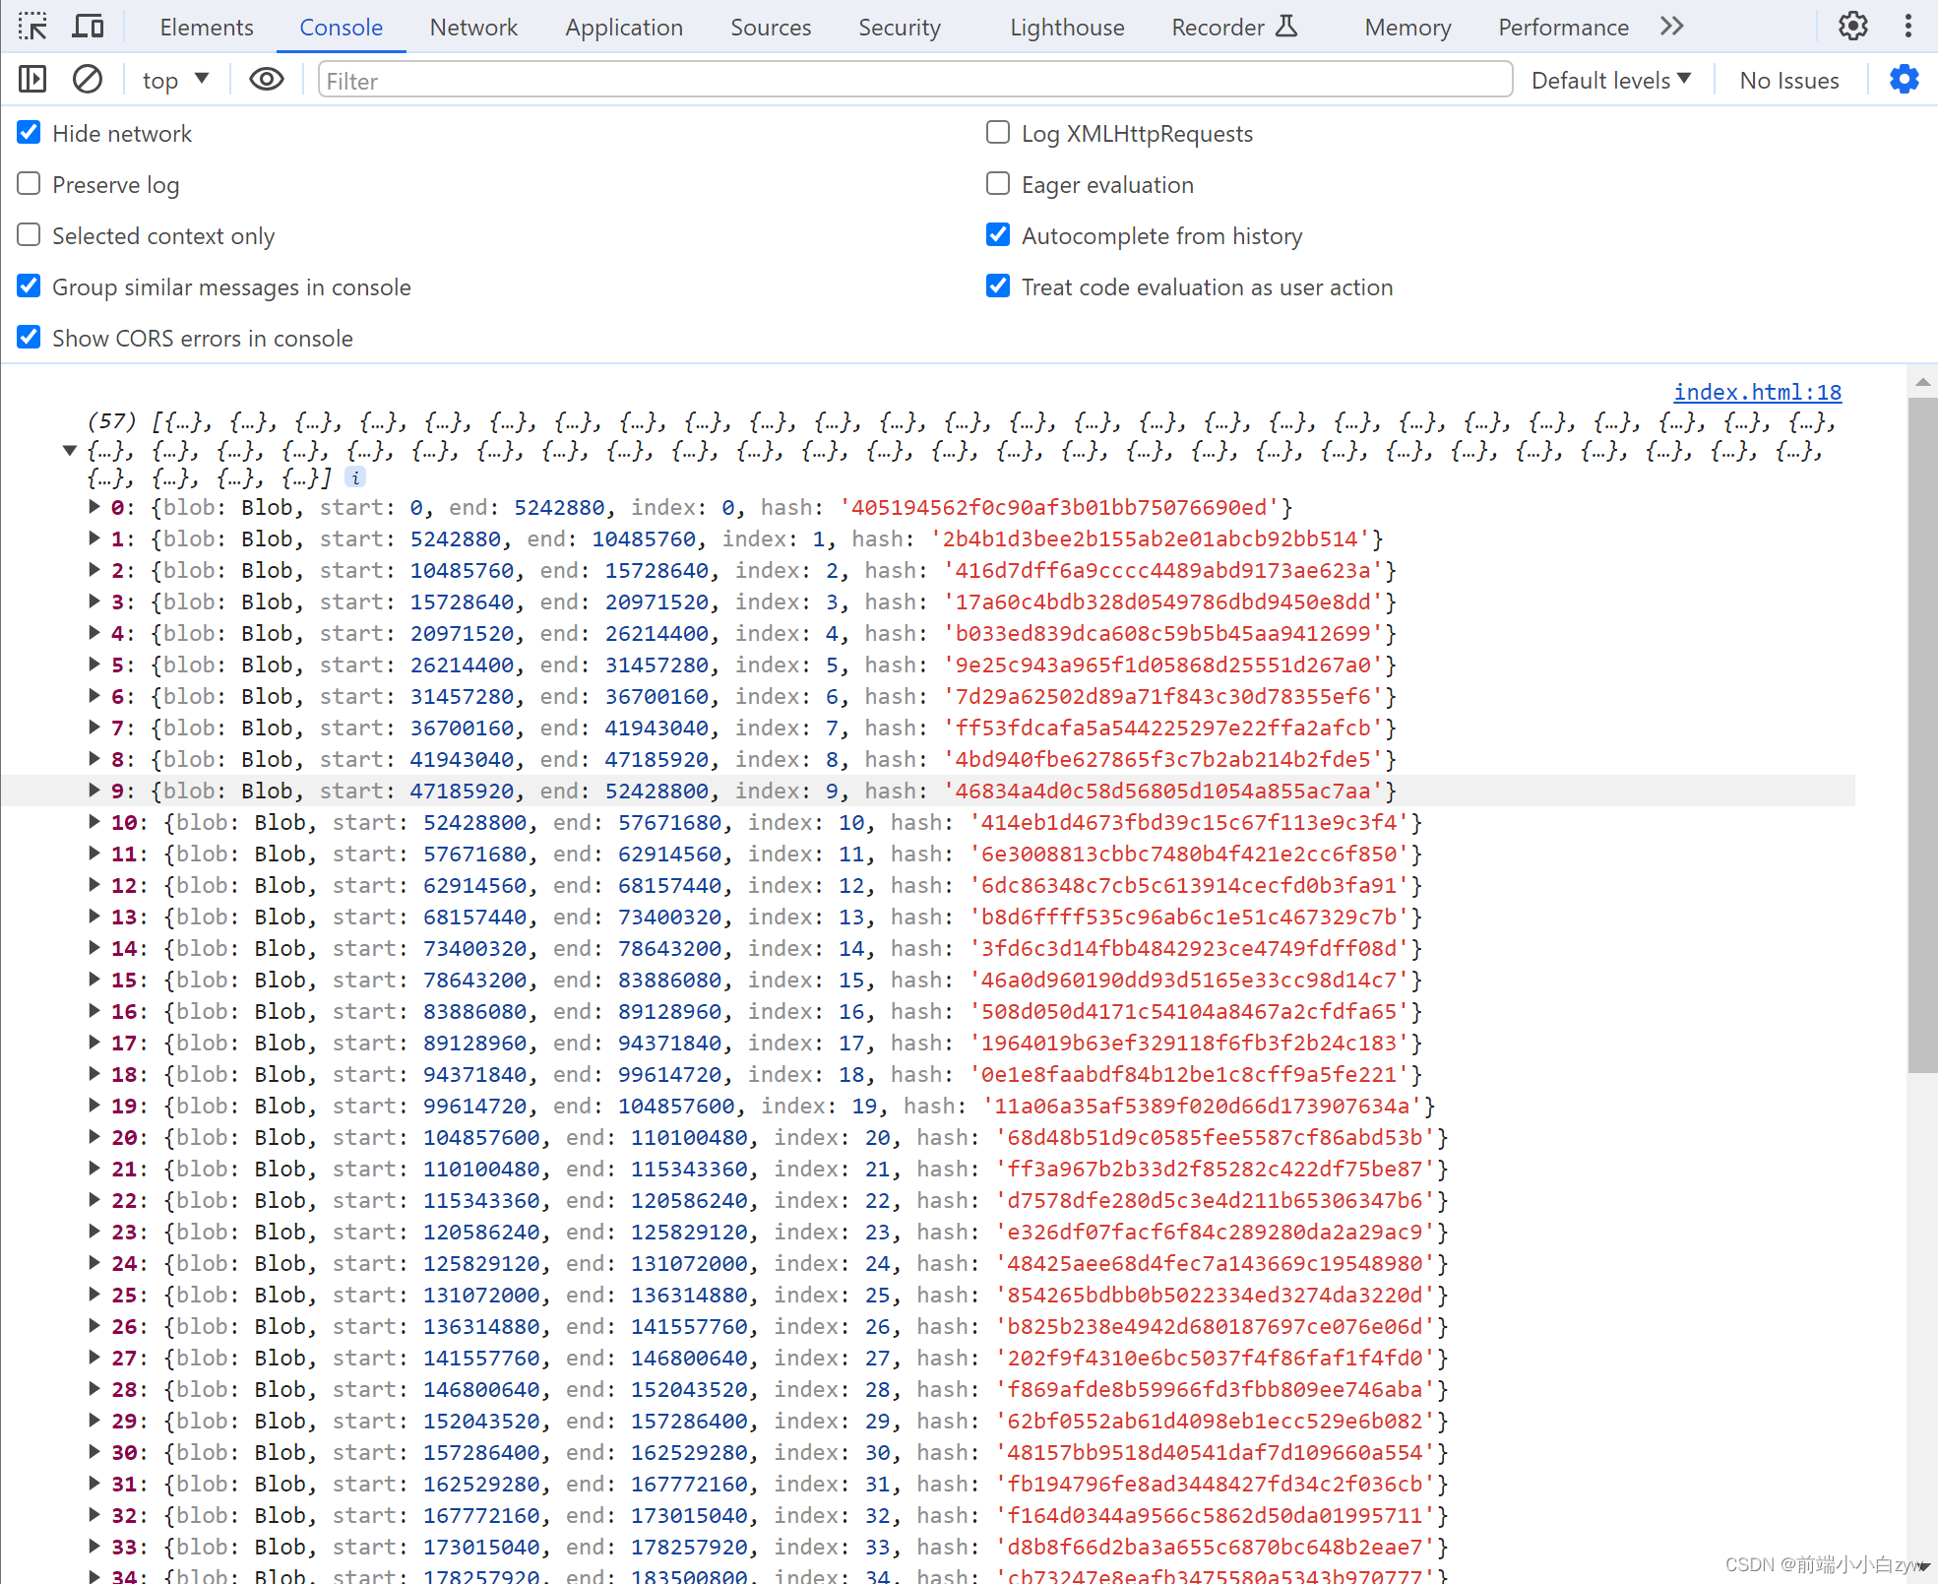Enable Log XMLHttpRequests
The height and width of the screenshot is (1584, 1938).
pyautogui.click(x=998, y=132)
